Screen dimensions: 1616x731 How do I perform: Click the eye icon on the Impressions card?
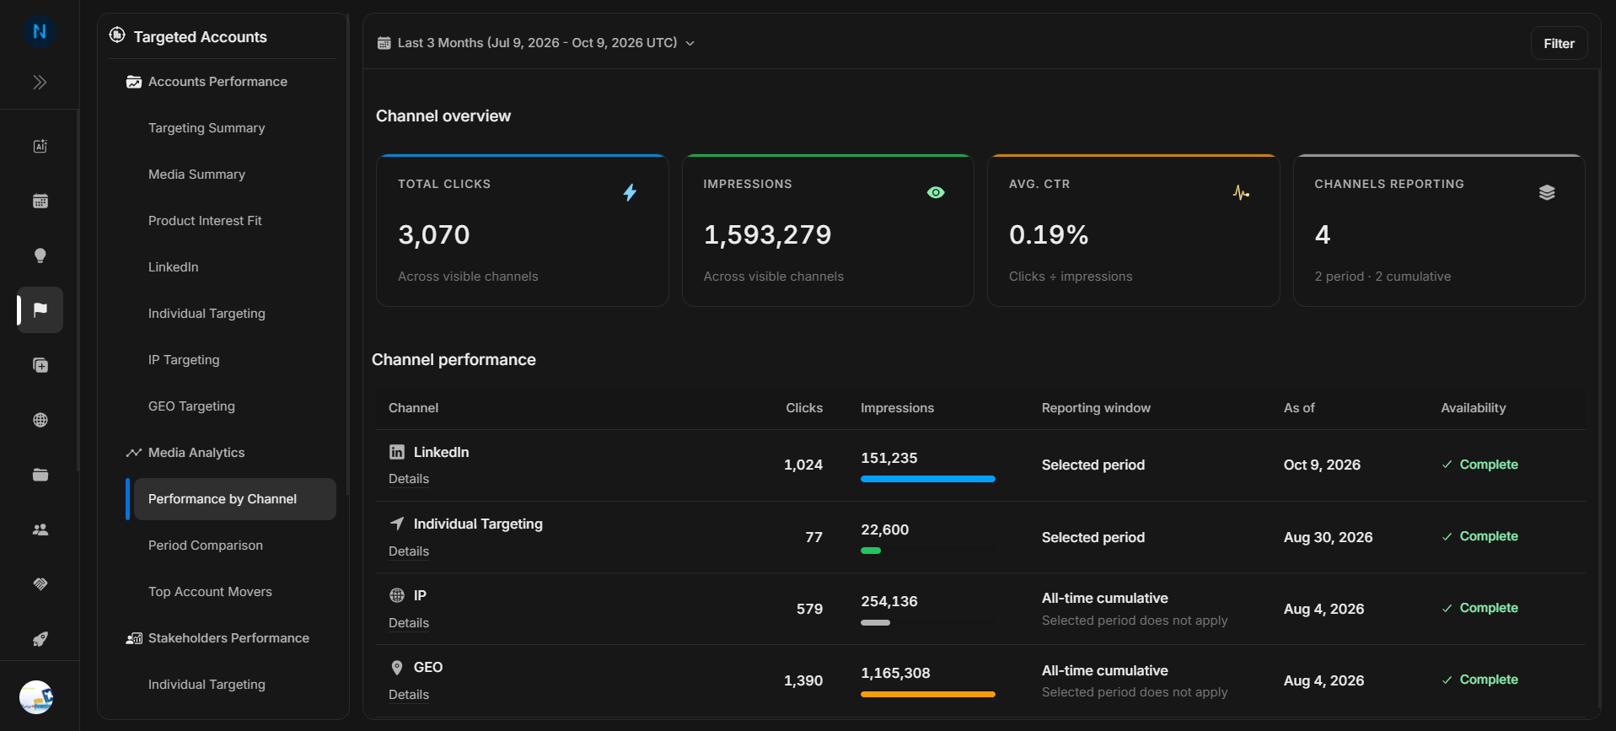[936, 192]
